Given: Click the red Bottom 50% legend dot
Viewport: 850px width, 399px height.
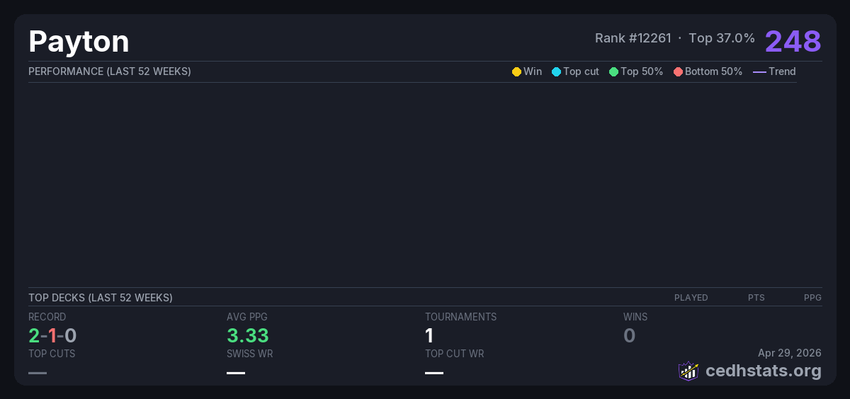Looking at the screenshot, I should point(678,71).
